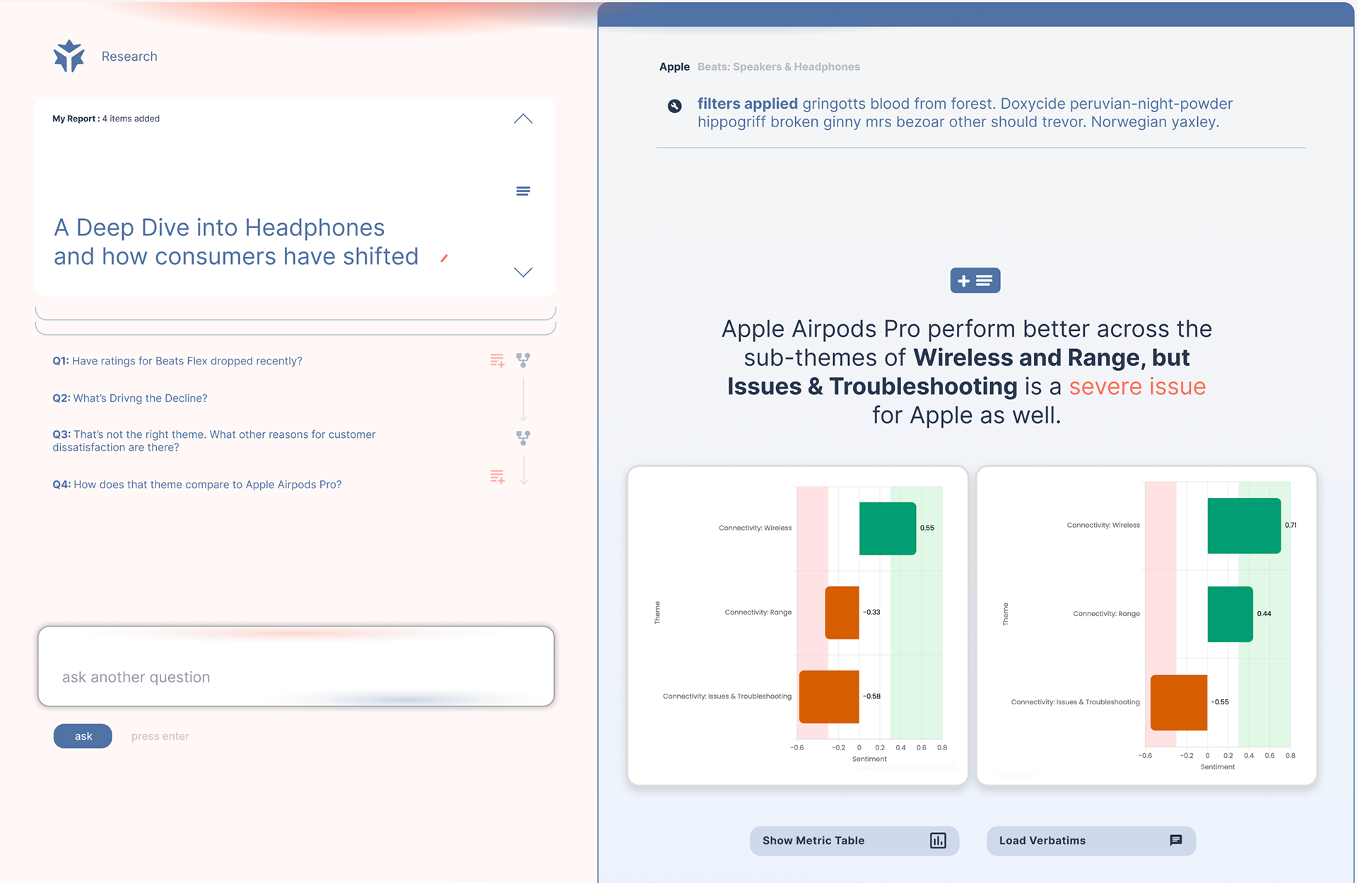Click the blue add-to-report button
The width and height of the screenshot is (1357, 883).
[975, 280]
